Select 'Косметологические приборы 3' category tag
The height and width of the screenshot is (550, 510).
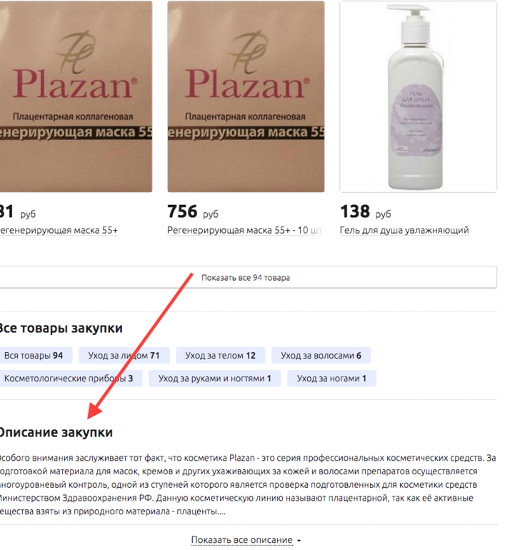(x=71, y=379)
